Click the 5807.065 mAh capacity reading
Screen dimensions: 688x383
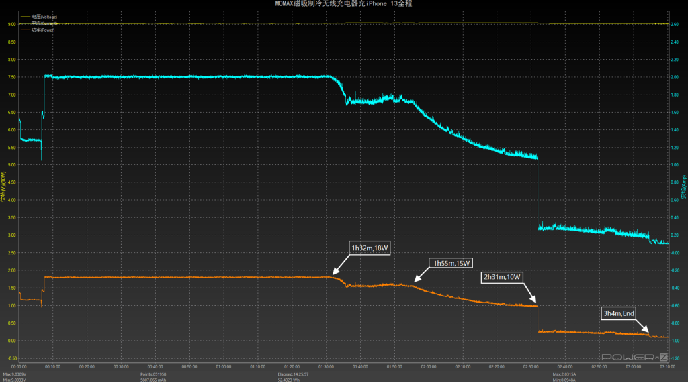pos(153,380)
